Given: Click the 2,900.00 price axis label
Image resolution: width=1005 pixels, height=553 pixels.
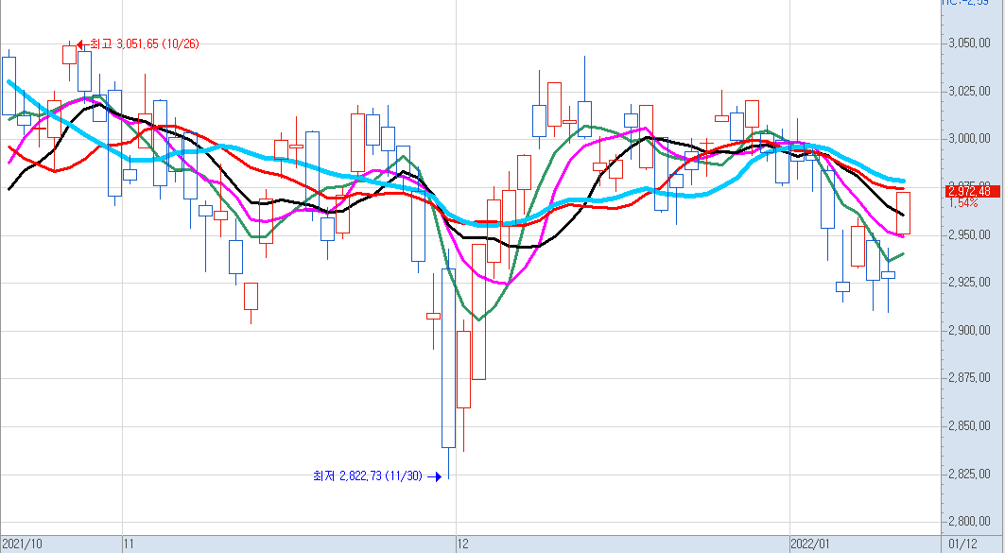Looking at the screenshot, I should [x=970, y=331].
